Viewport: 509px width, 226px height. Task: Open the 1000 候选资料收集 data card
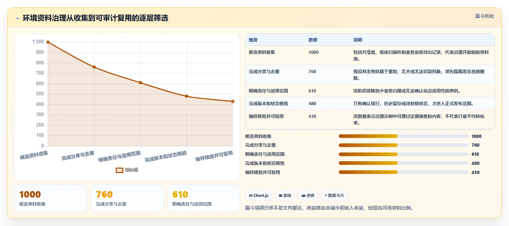click(51, 198)
